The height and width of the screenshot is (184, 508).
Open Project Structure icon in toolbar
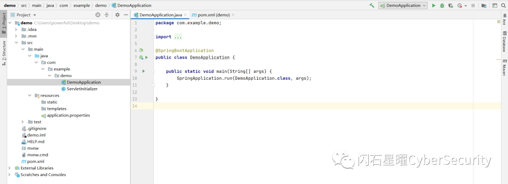(x=484, y=6)
